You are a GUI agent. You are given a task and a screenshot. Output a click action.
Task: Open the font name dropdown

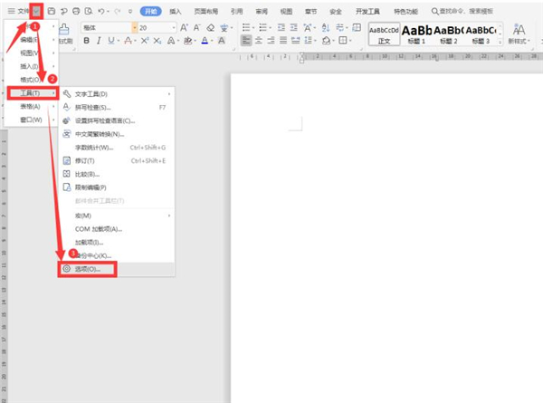[132, 28]
